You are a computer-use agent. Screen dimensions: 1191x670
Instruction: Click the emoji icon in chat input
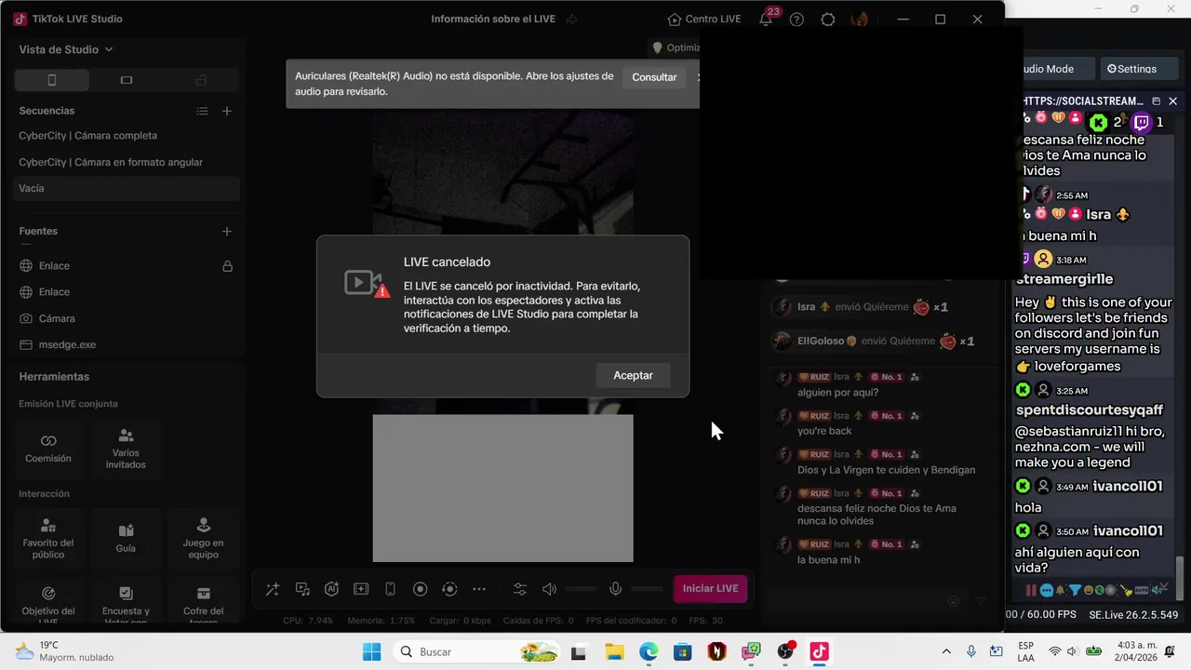(x=953, y=601)
